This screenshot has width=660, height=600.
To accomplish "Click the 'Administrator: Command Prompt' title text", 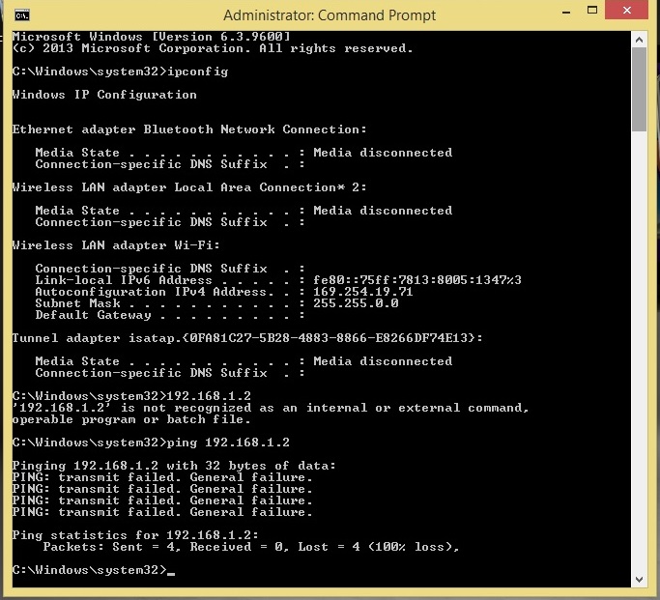I will click(330, 15).
